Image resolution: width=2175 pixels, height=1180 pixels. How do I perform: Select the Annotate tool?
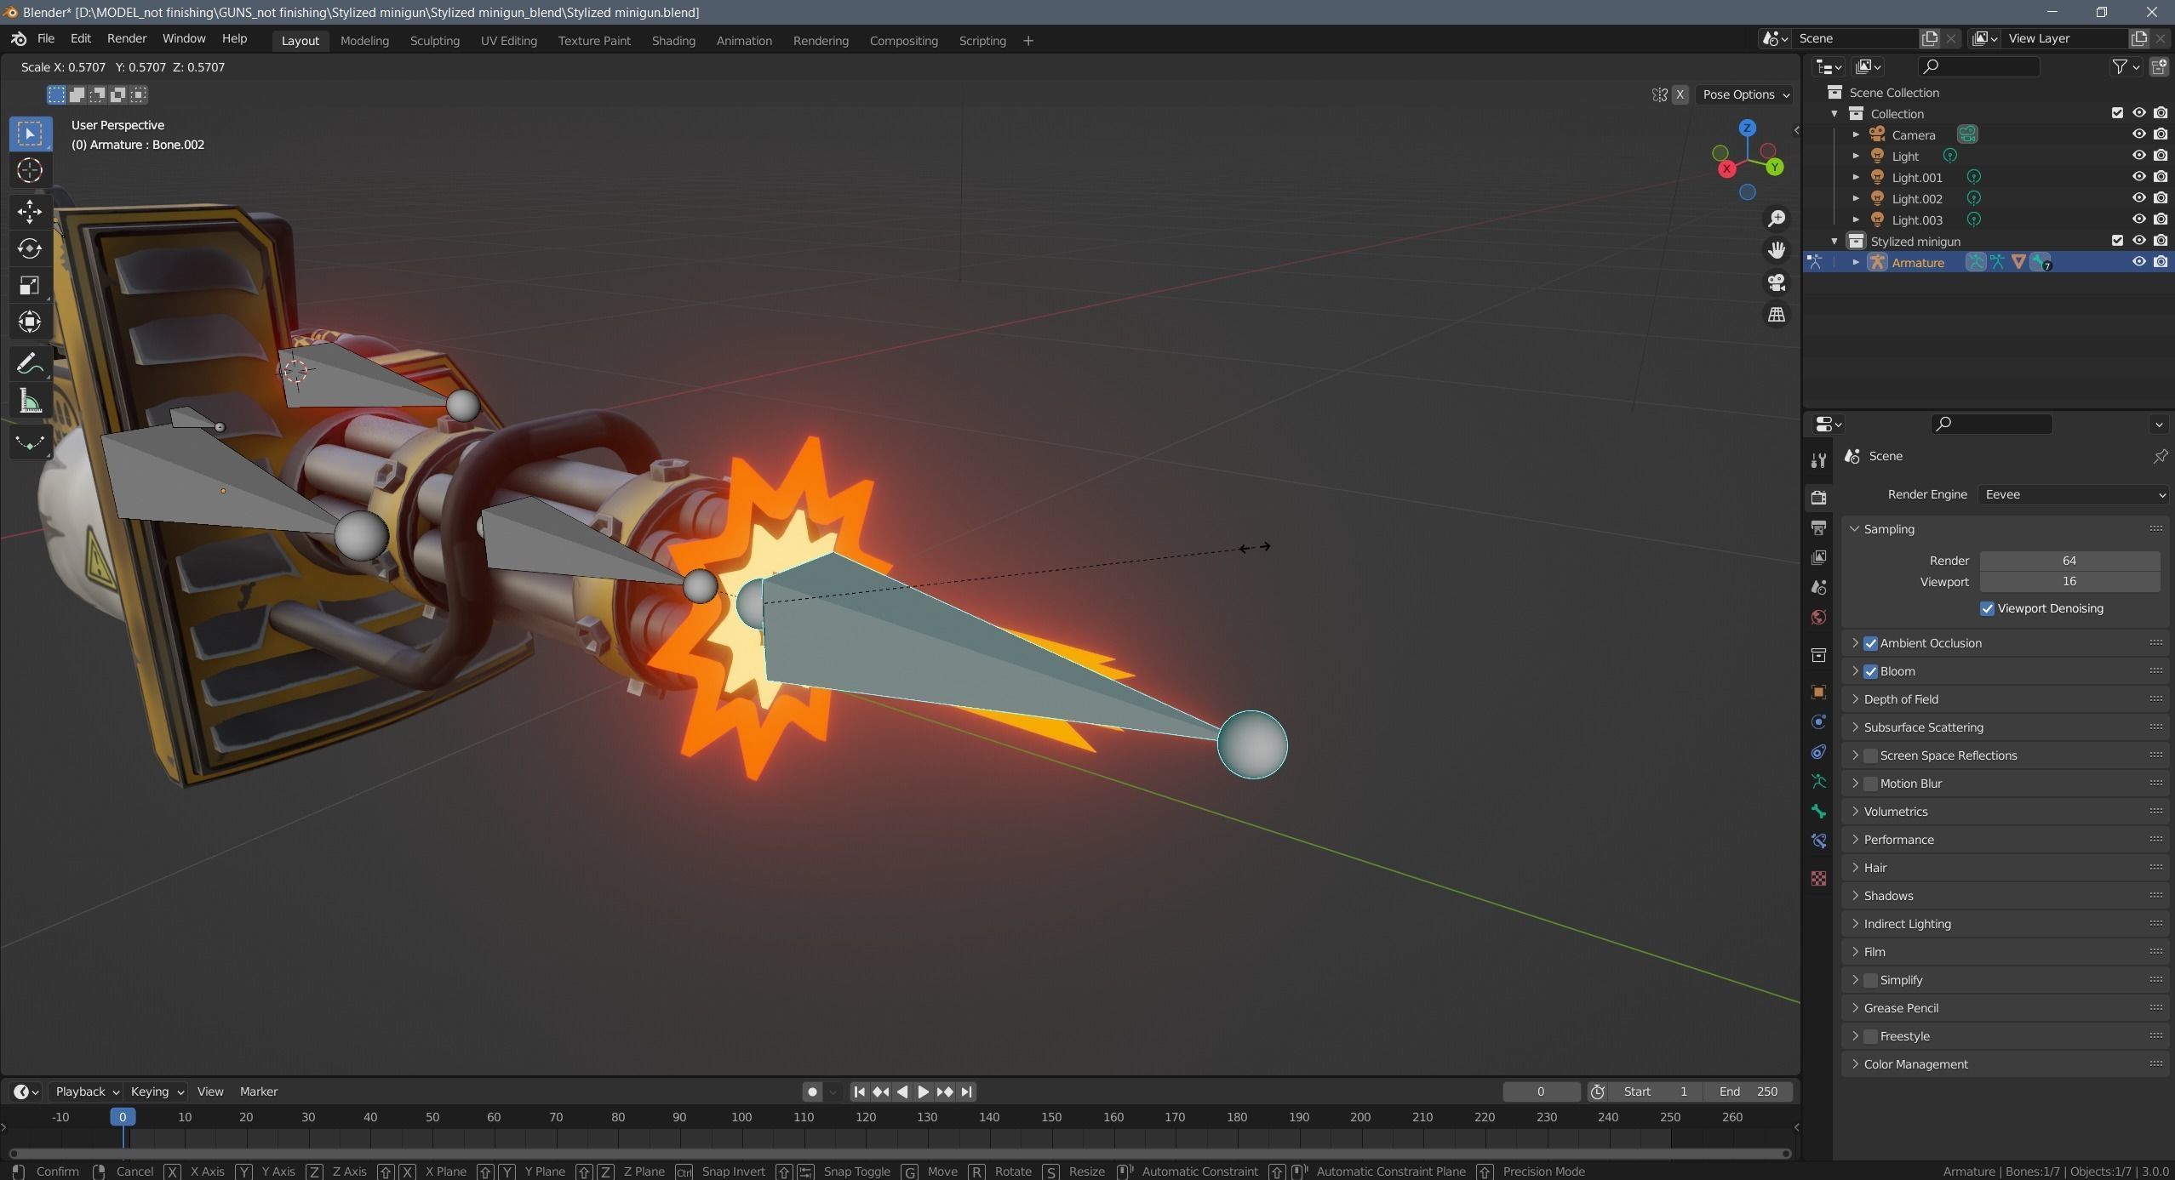[30, 364]
